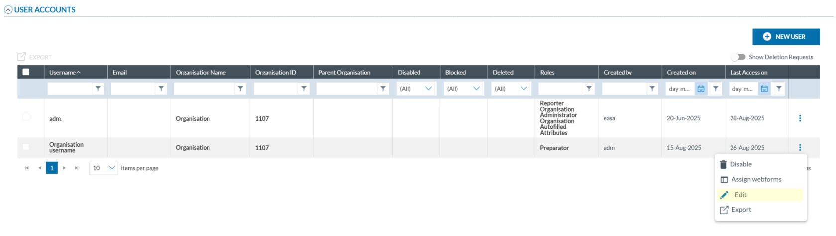Click the Email column filter icon
The height and width of the screenshot is (236, 836).
point(161,89)
